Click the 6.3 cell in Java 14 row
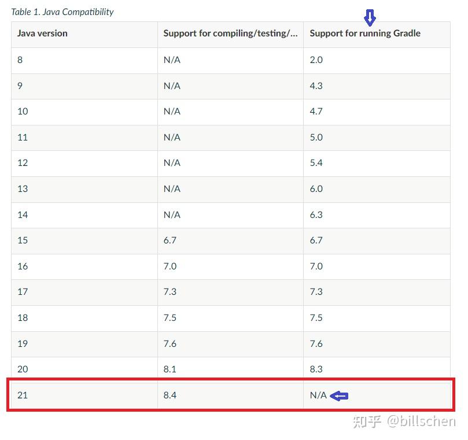The image size is (468, 440). point(377,216)
